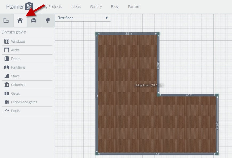Click the Gates category icon

[6, 93]
